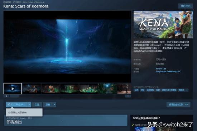Open the fifth screenshot thumbnail
Screen dimensions: 197x131
[88, 88]
